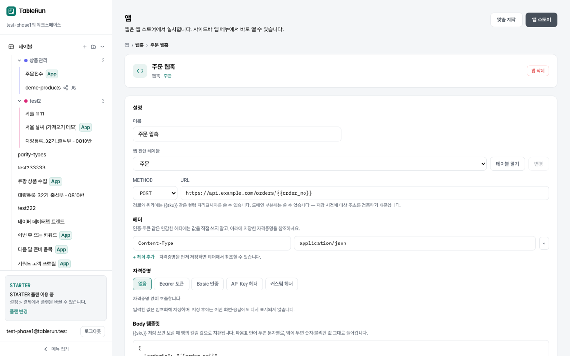Click the App badge beside 키워드 고객 프로필
Image resolution: width=570 pixels, height=356 pixels.
pos(65,263)
